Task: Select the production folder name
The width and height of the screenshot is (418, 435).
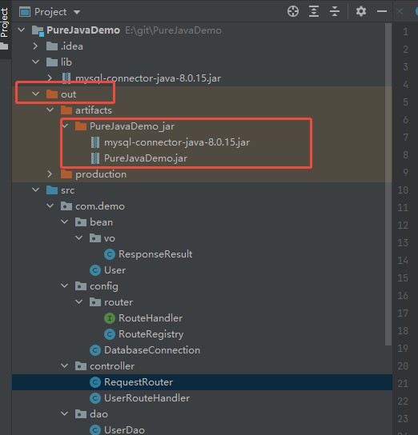Action: (101, 174)
